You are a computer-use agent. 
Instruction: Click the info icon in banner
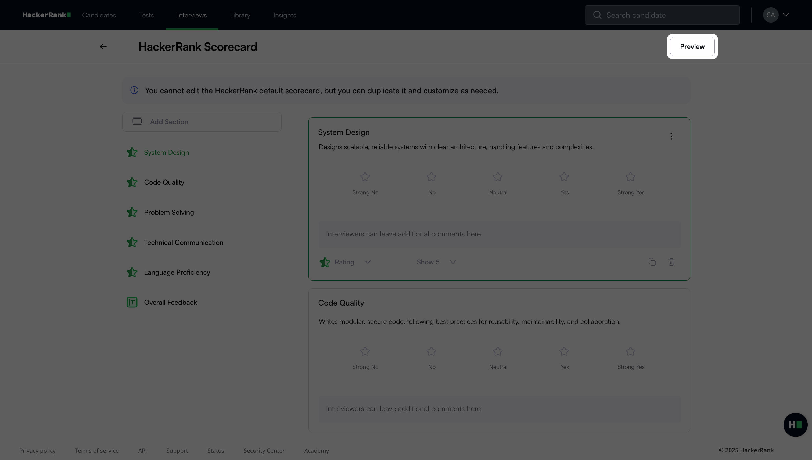click(x=134, y=90)
